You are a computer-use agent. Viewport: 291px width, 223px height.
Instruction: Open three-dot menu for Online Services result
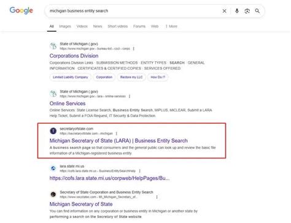(130, 96)
